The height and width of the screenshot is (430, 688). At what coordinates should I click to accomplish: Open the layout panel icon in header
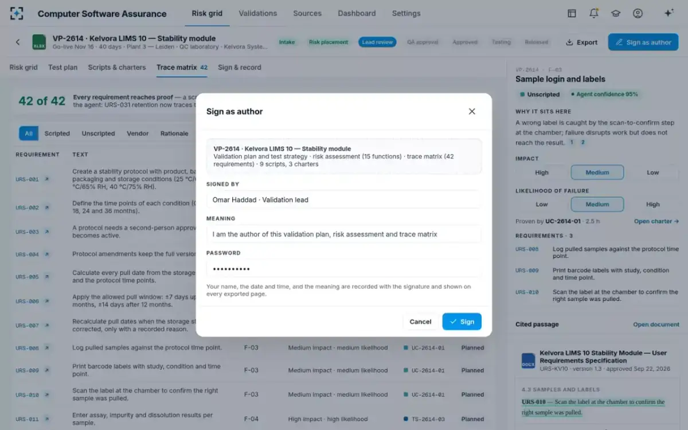(572, 13)
